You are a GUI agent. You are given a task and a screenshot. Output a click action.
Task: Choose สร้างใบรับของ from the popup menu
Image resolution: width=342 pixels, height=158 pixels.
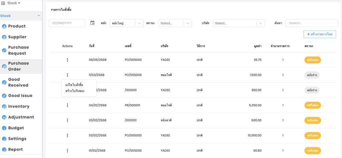pos(75,91)
